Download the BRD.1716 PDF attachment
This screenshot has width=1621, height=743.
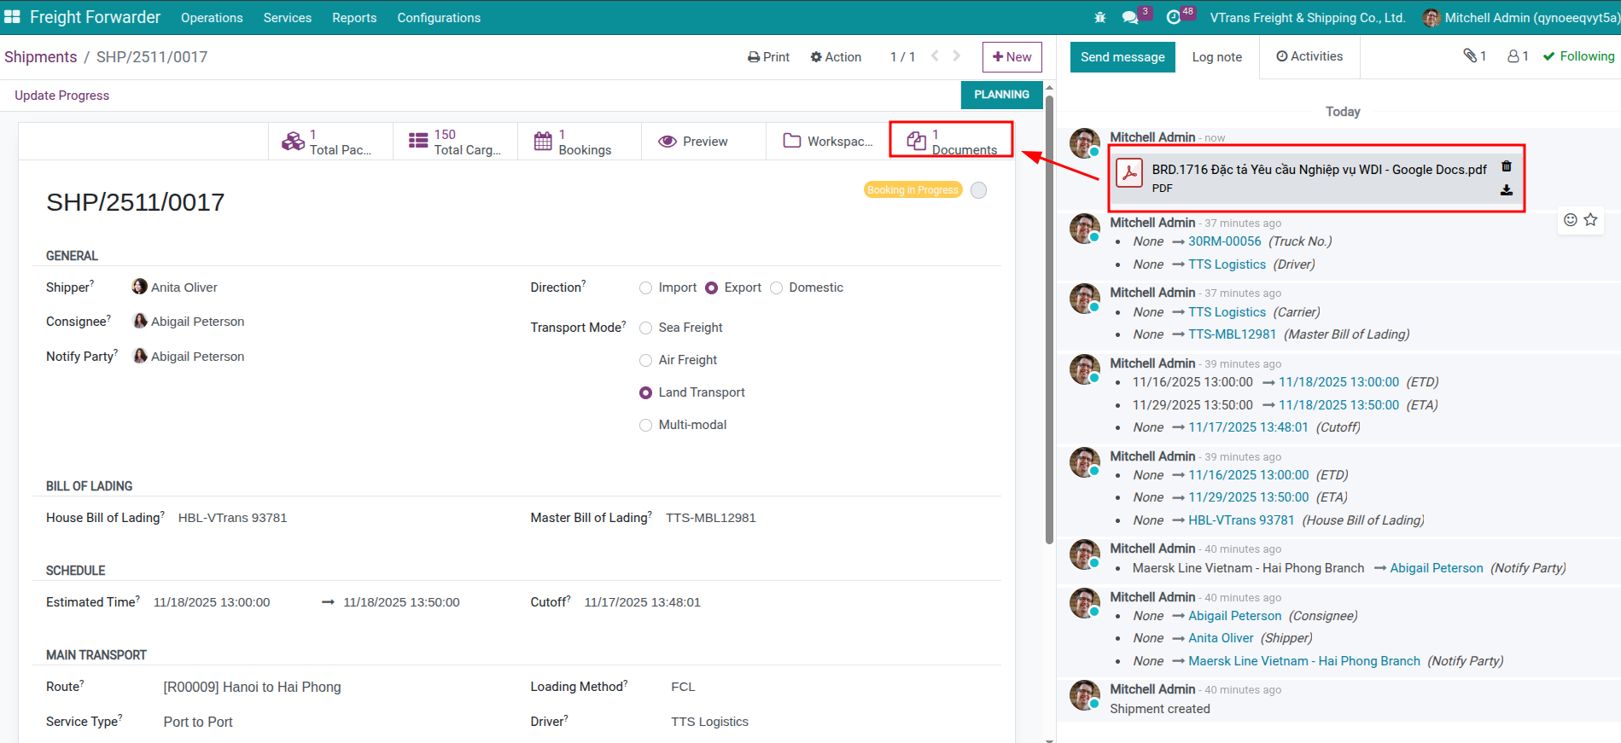[1507, 190]
